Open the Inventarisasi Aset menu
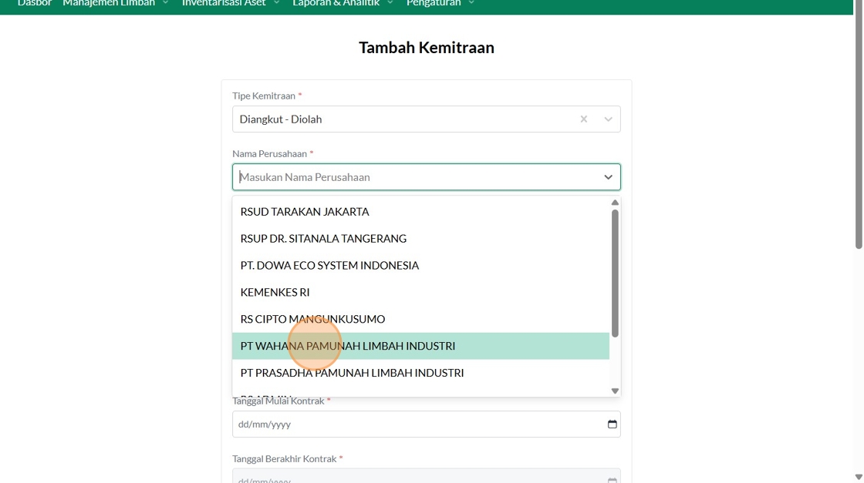The width and height of the screenshot is (864, 483). pyautogui.click(x=224, y=3)
